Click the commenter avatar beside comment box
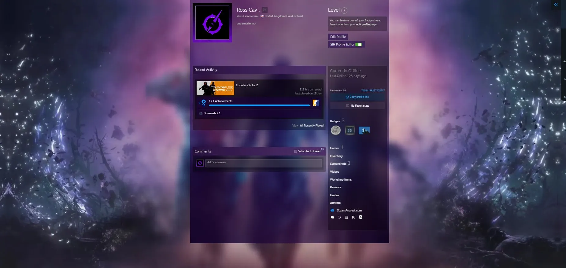This screenshot has width=566, height=268. pyautogui.click(x=200, y=163)
